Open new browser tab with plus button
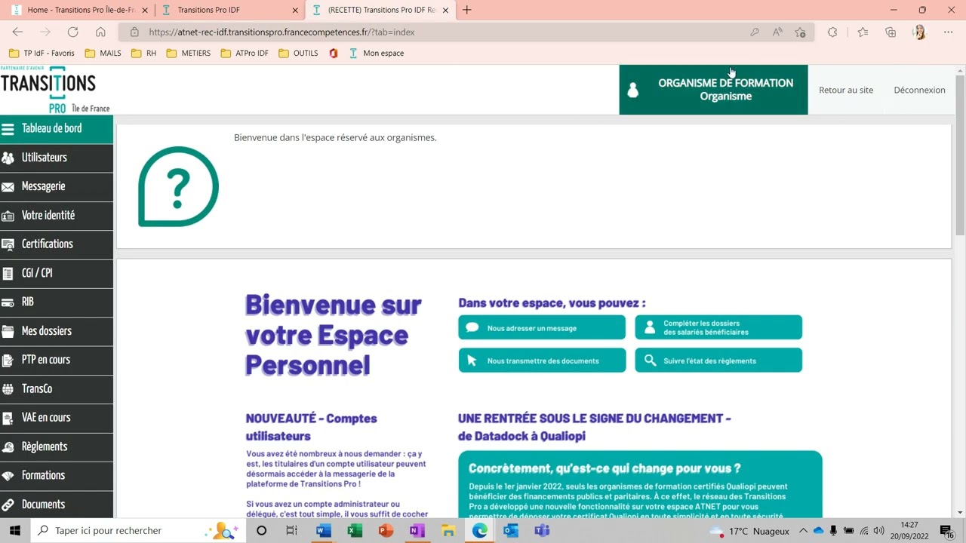The image size is (966, 543). point(467,10)
